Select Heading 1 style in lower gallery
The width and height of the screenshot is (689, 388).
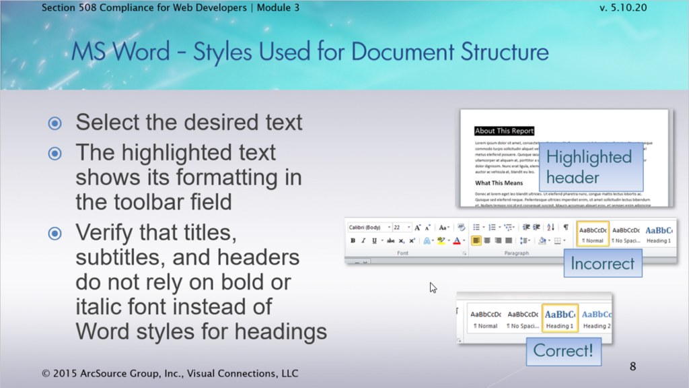click(x=559, y=319)
